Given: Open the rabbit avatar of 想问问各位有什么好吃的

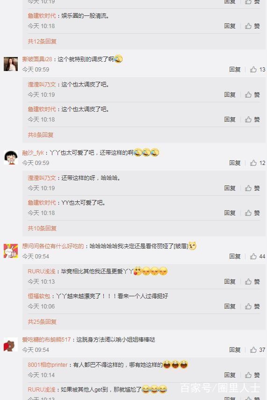Looking at the screenshot, I should click(11, 251).
